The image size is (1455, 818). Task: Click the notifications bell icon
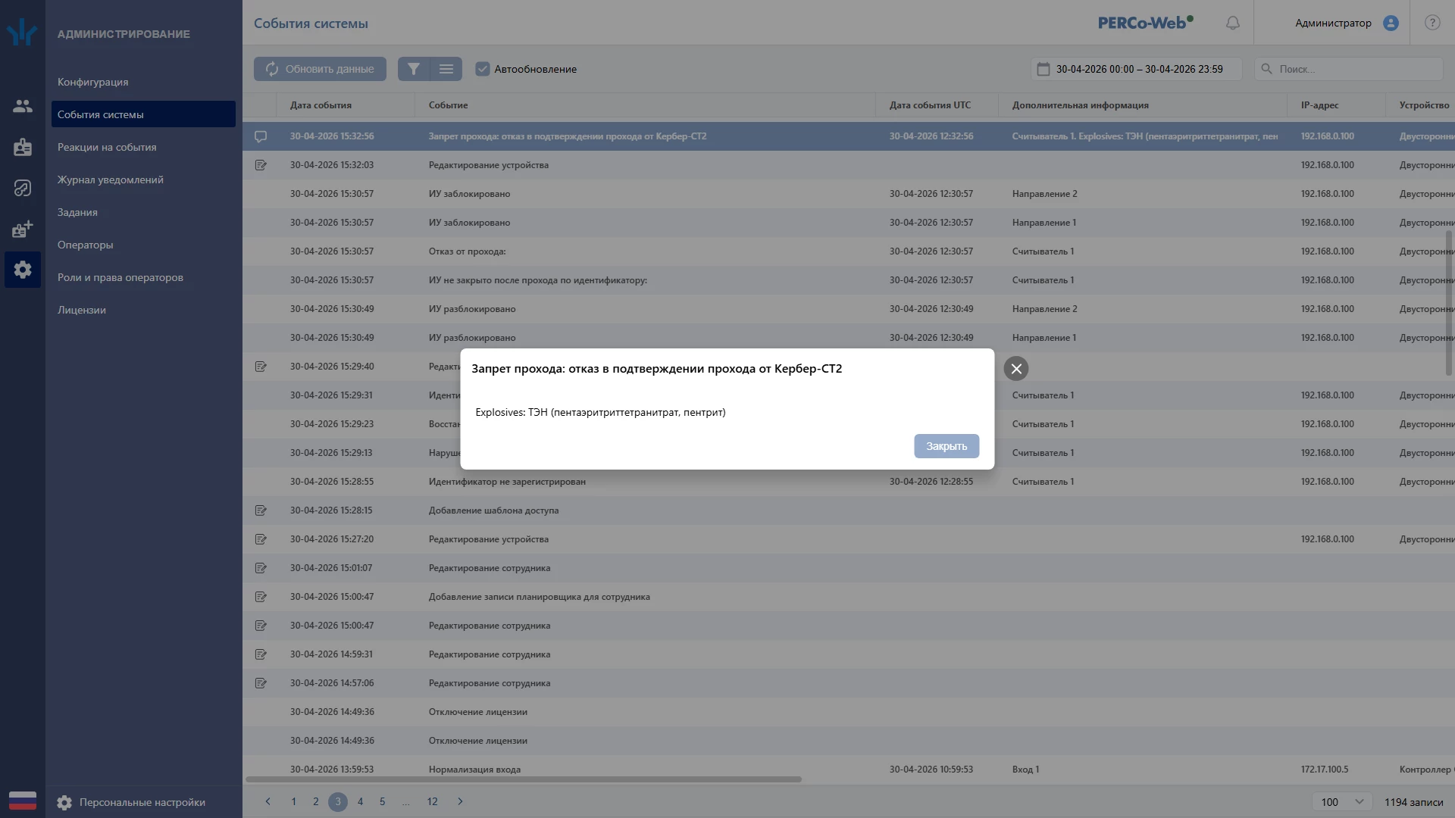pyautogui.click(x=1233, y=23)
